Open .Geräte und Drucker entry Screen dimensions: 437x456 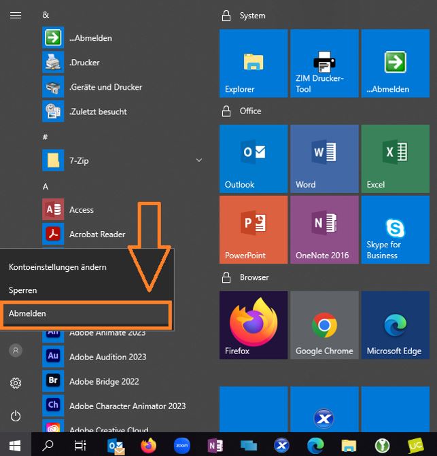click(x=122, y=87)
